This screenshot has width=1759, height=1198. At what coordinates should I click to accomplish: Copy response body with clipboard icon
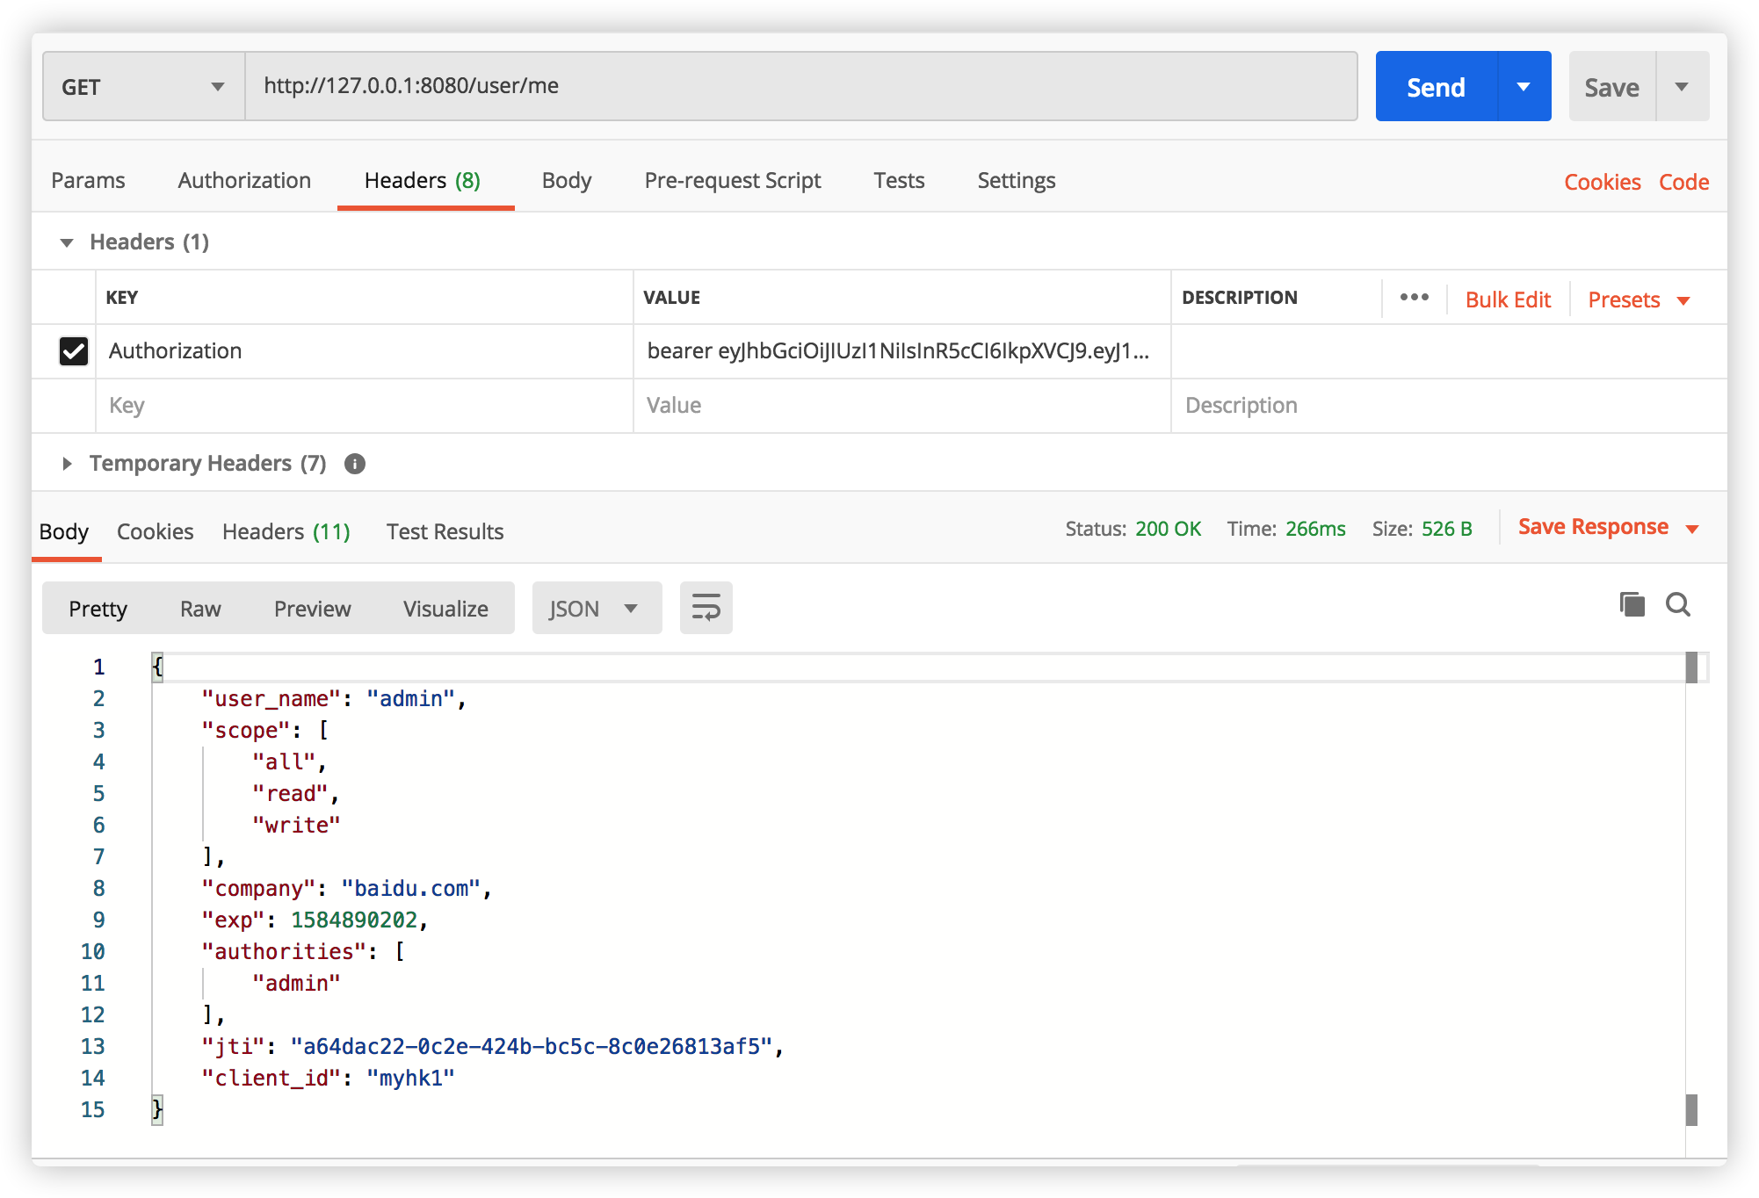click(x=1632, y=604)
